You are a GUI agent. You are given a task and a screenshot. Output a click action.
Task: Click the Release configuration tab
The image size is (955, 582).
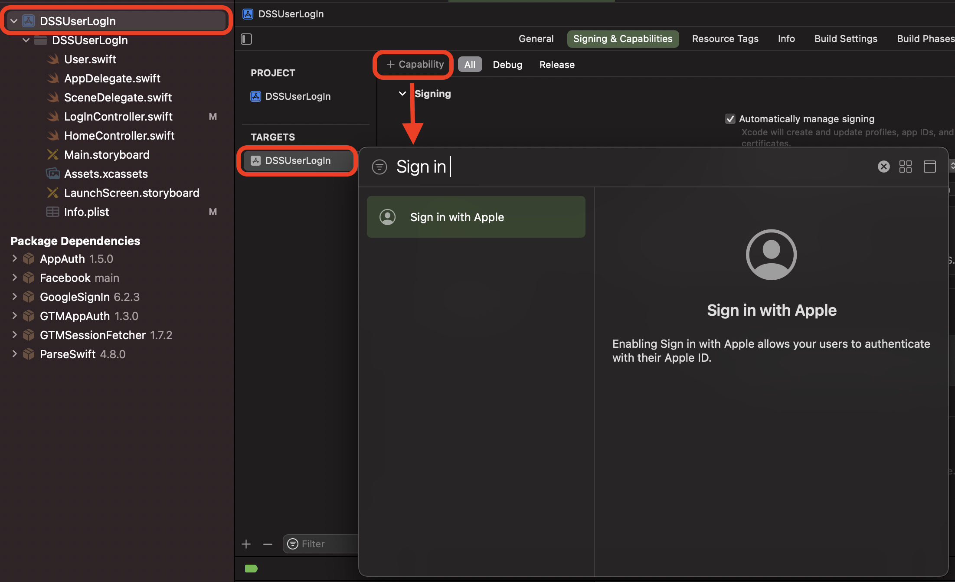556,63
